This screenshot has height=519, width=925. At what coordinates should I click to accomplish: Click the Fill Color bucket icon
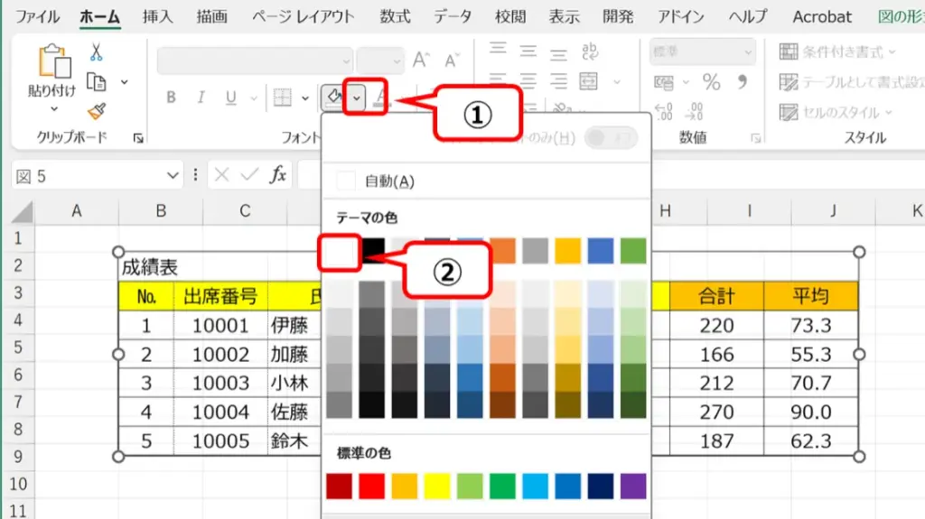tap(334, 97)
